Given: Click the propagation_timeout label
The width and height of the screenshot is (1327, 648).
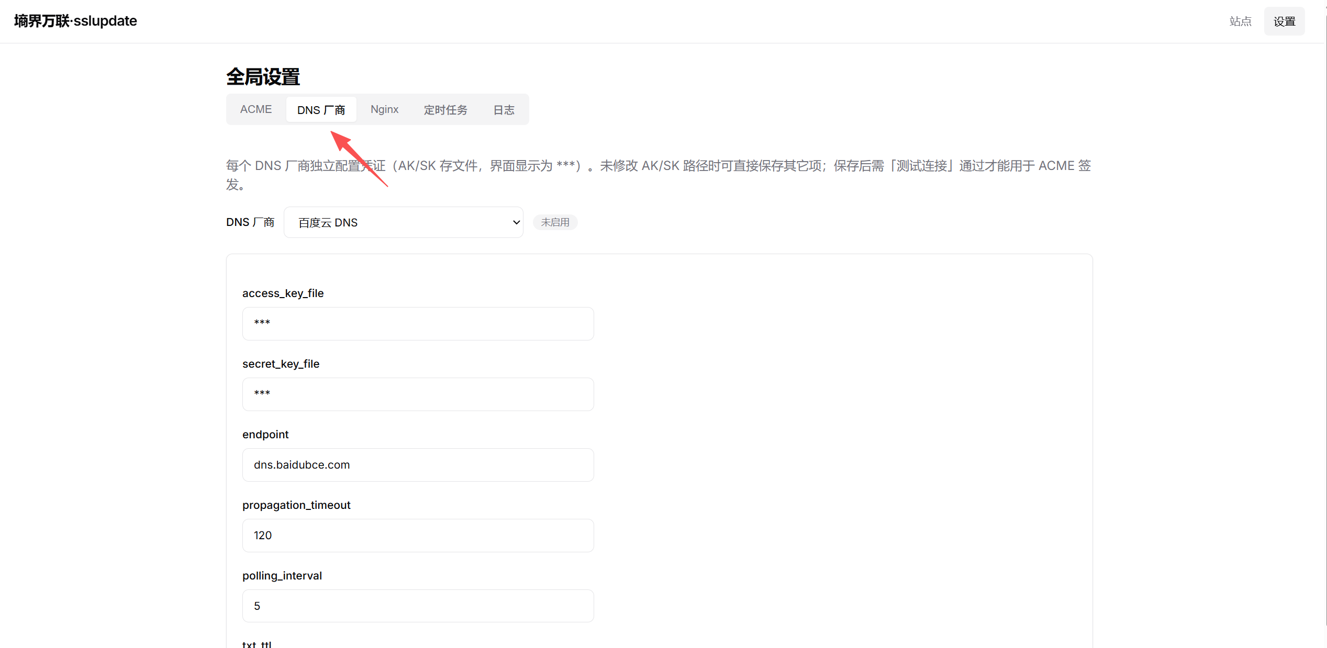Looking at the screenshot, I should [x=296, y=505].
